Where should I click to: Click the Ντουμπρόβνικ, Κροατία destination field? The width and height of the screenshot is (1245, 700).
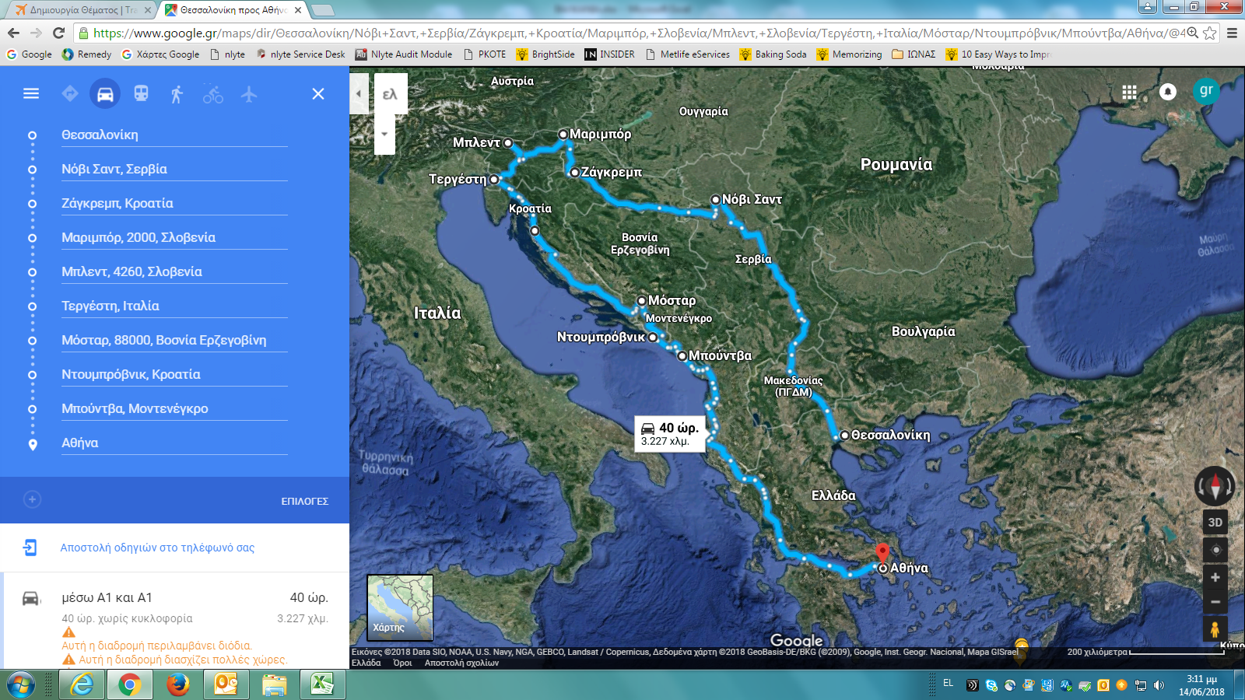point(174,374)
